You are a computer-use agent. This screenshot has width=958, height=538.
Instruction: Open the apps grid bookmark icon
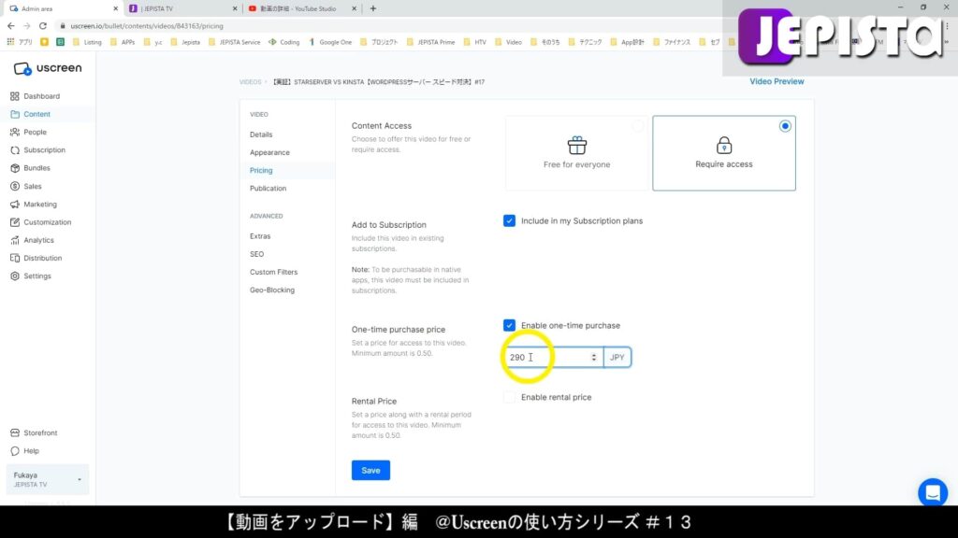coord(10,42)
